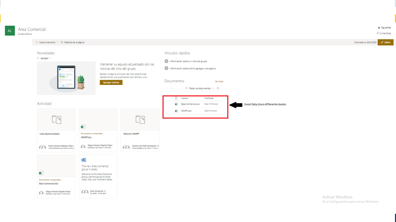The image size is (396, 222).
Task: Click globe icon beside agregar una página link
Action: (x=166, y=68)
